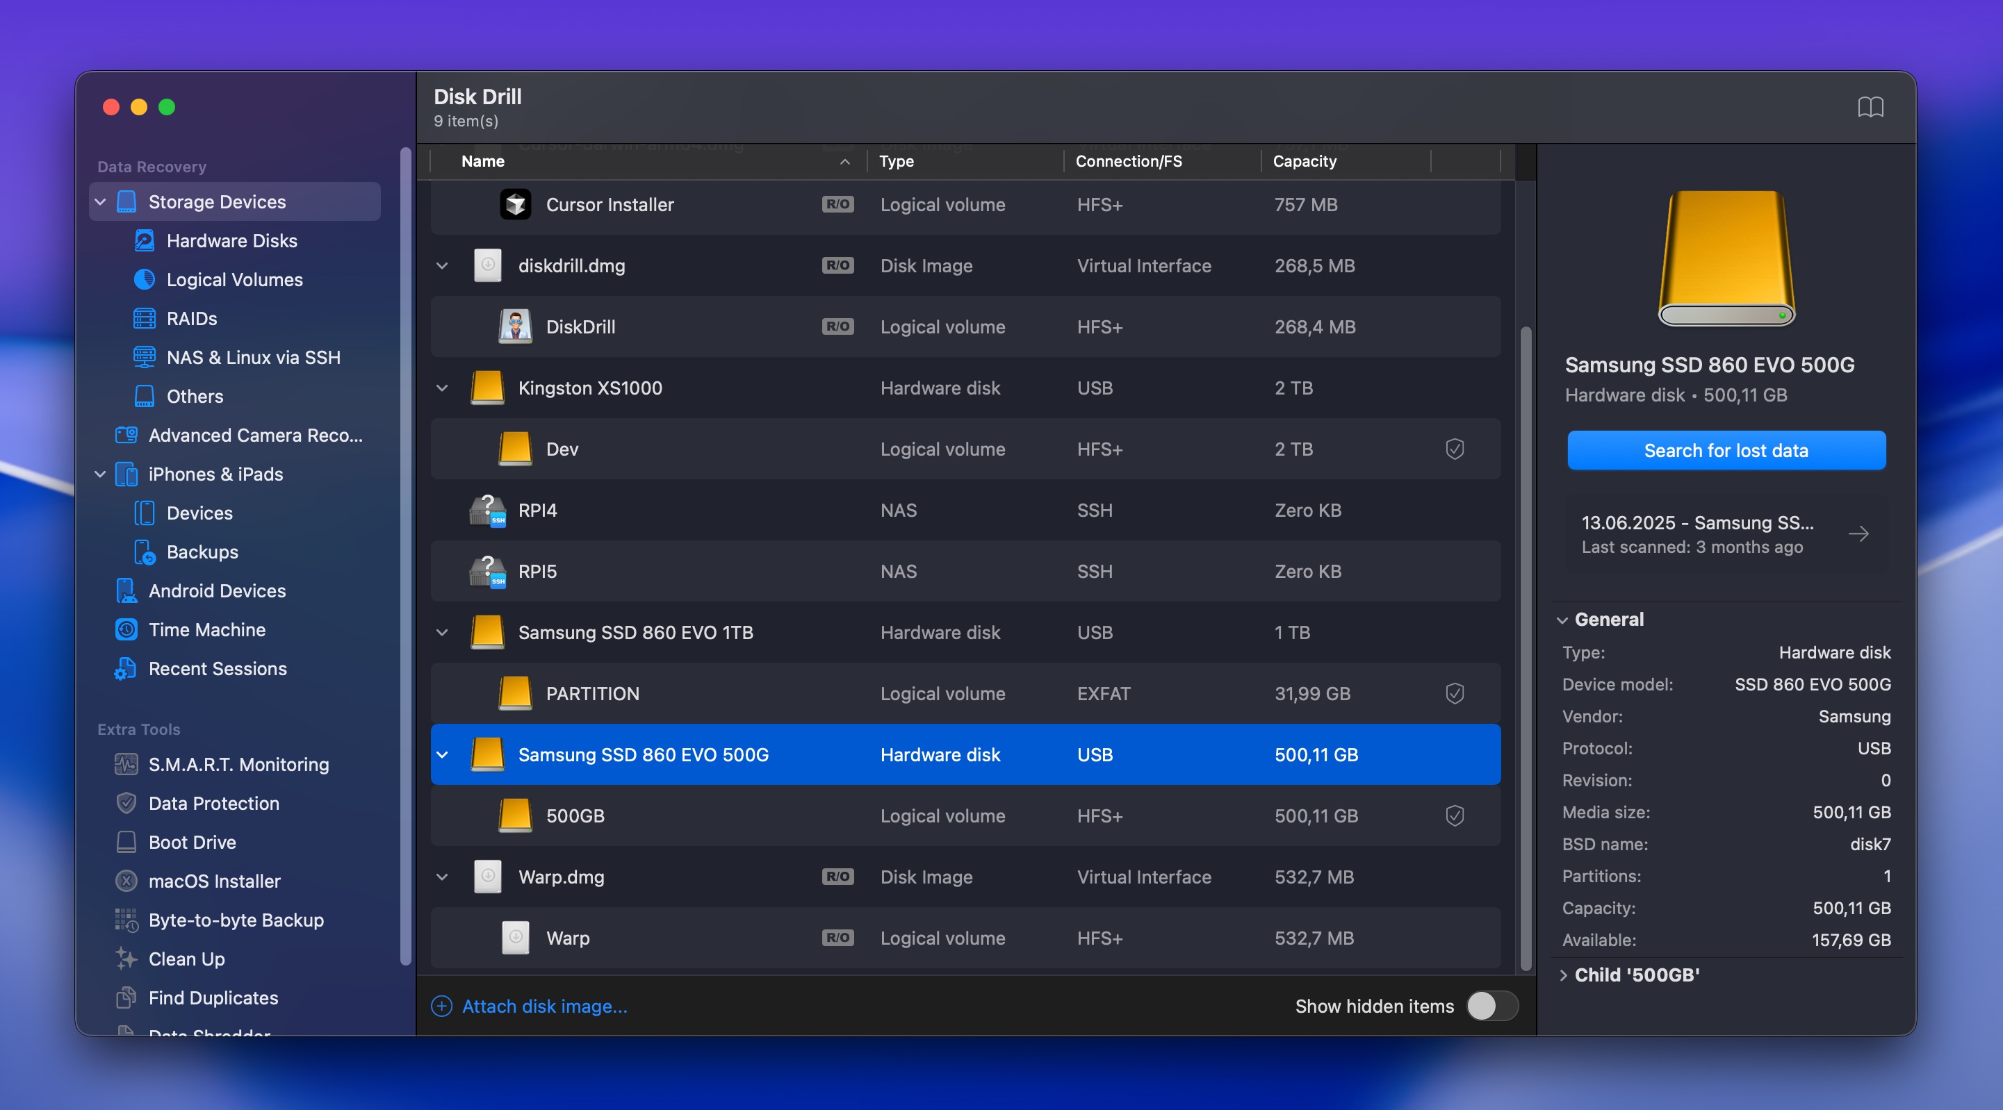Sort by the Capacity column header
This screenshot has width=2003, height=1110.
[x=1304, y=162]
